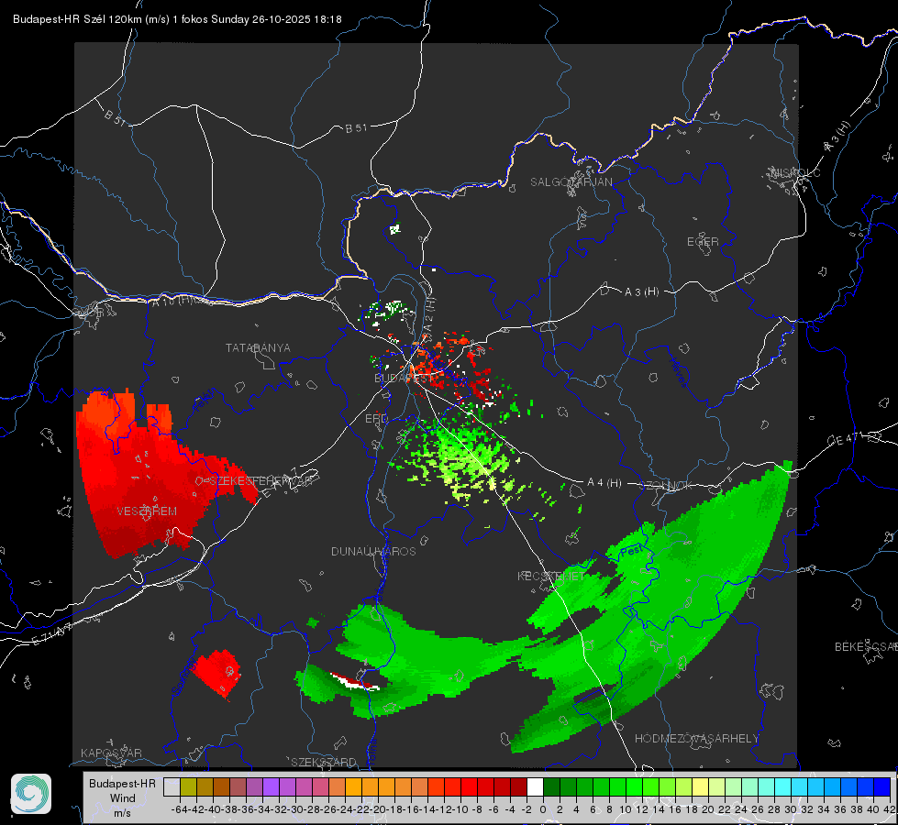
Task: Click the SALGOTARJAN city label
Action: tap(571, 182)
